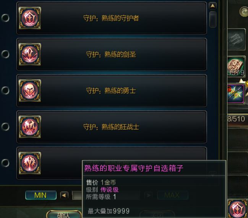248x218 pixels.
Task: Choose the 守护：熟练的剑圣 list entry
Action: pyautogui.click(x=112, y=54)
